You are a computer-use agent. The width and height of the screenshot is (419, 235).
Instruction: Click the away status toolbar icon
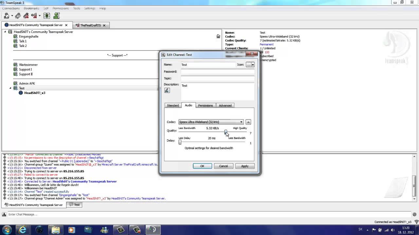click(7, 15)
